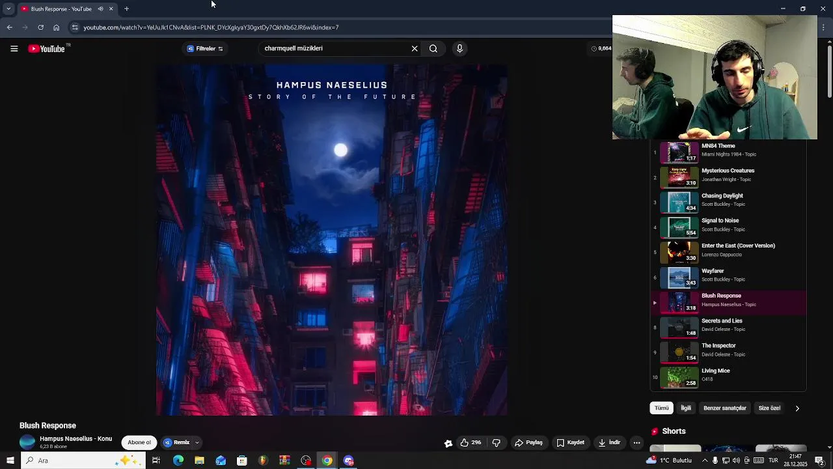Switch to Chrome on the taskbar
This screenshot has width=833, height=469.
pyautogui.click(x=327, y=461)
